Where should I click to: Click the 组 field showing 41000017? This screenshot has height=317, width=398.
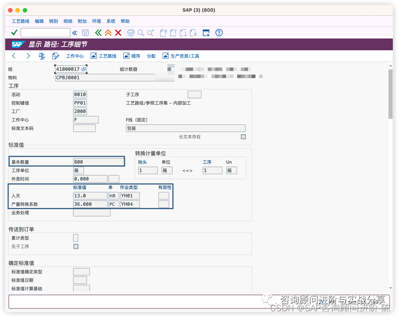point(71,69)
